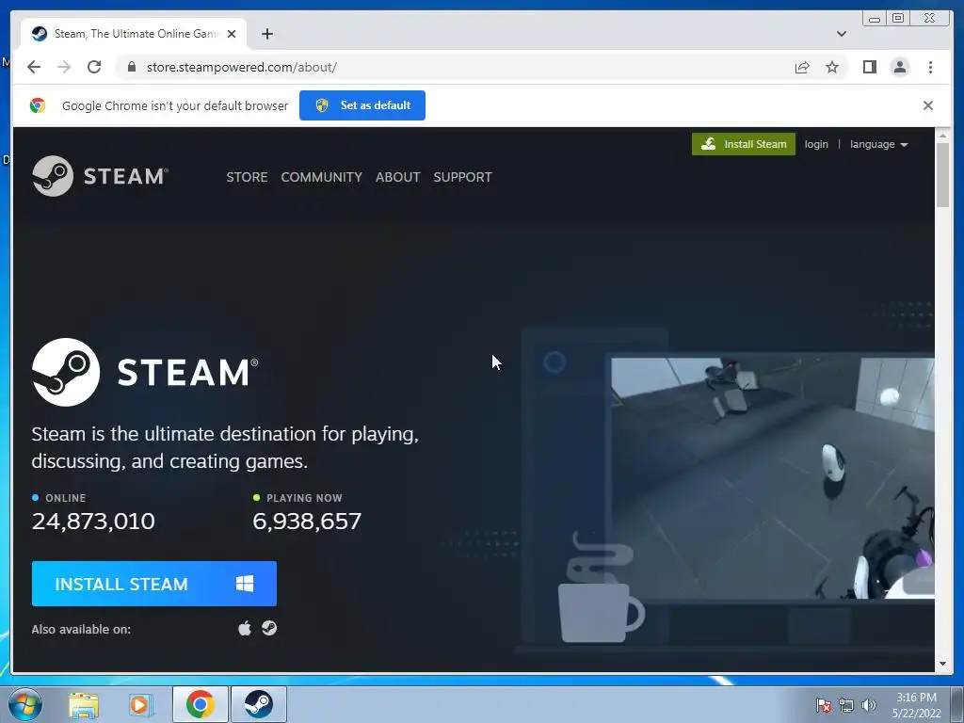Image resolution: width=964 pixels, height=723 pixels.
Task: Click the browser forward arrow
Action: 64,67
